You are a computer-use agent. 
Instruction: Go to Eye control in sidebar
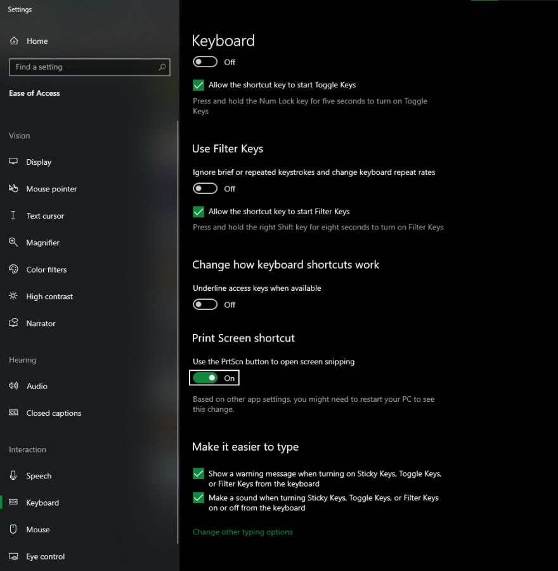45,556
